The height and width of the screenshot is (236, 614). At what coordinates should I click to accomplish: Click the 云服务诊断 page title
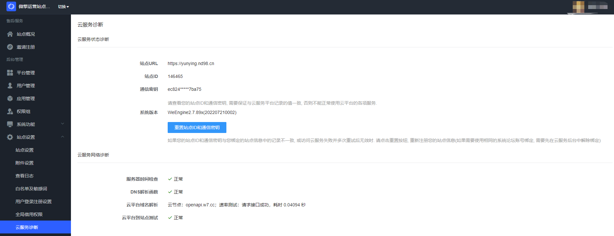pos(90,24)
